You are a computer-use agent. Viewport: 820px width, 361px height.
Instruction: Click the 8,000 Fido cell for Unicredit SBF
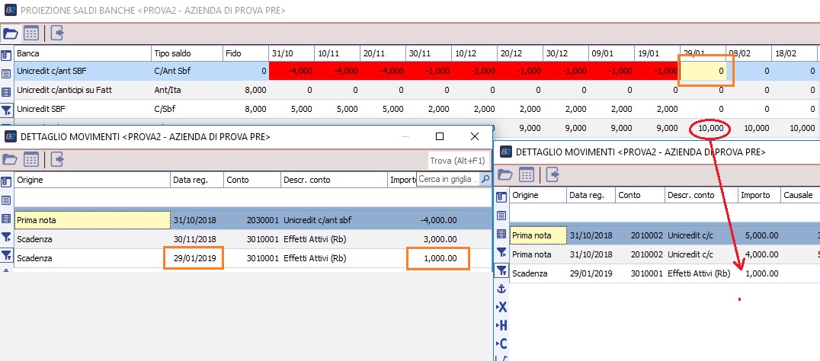245,109
